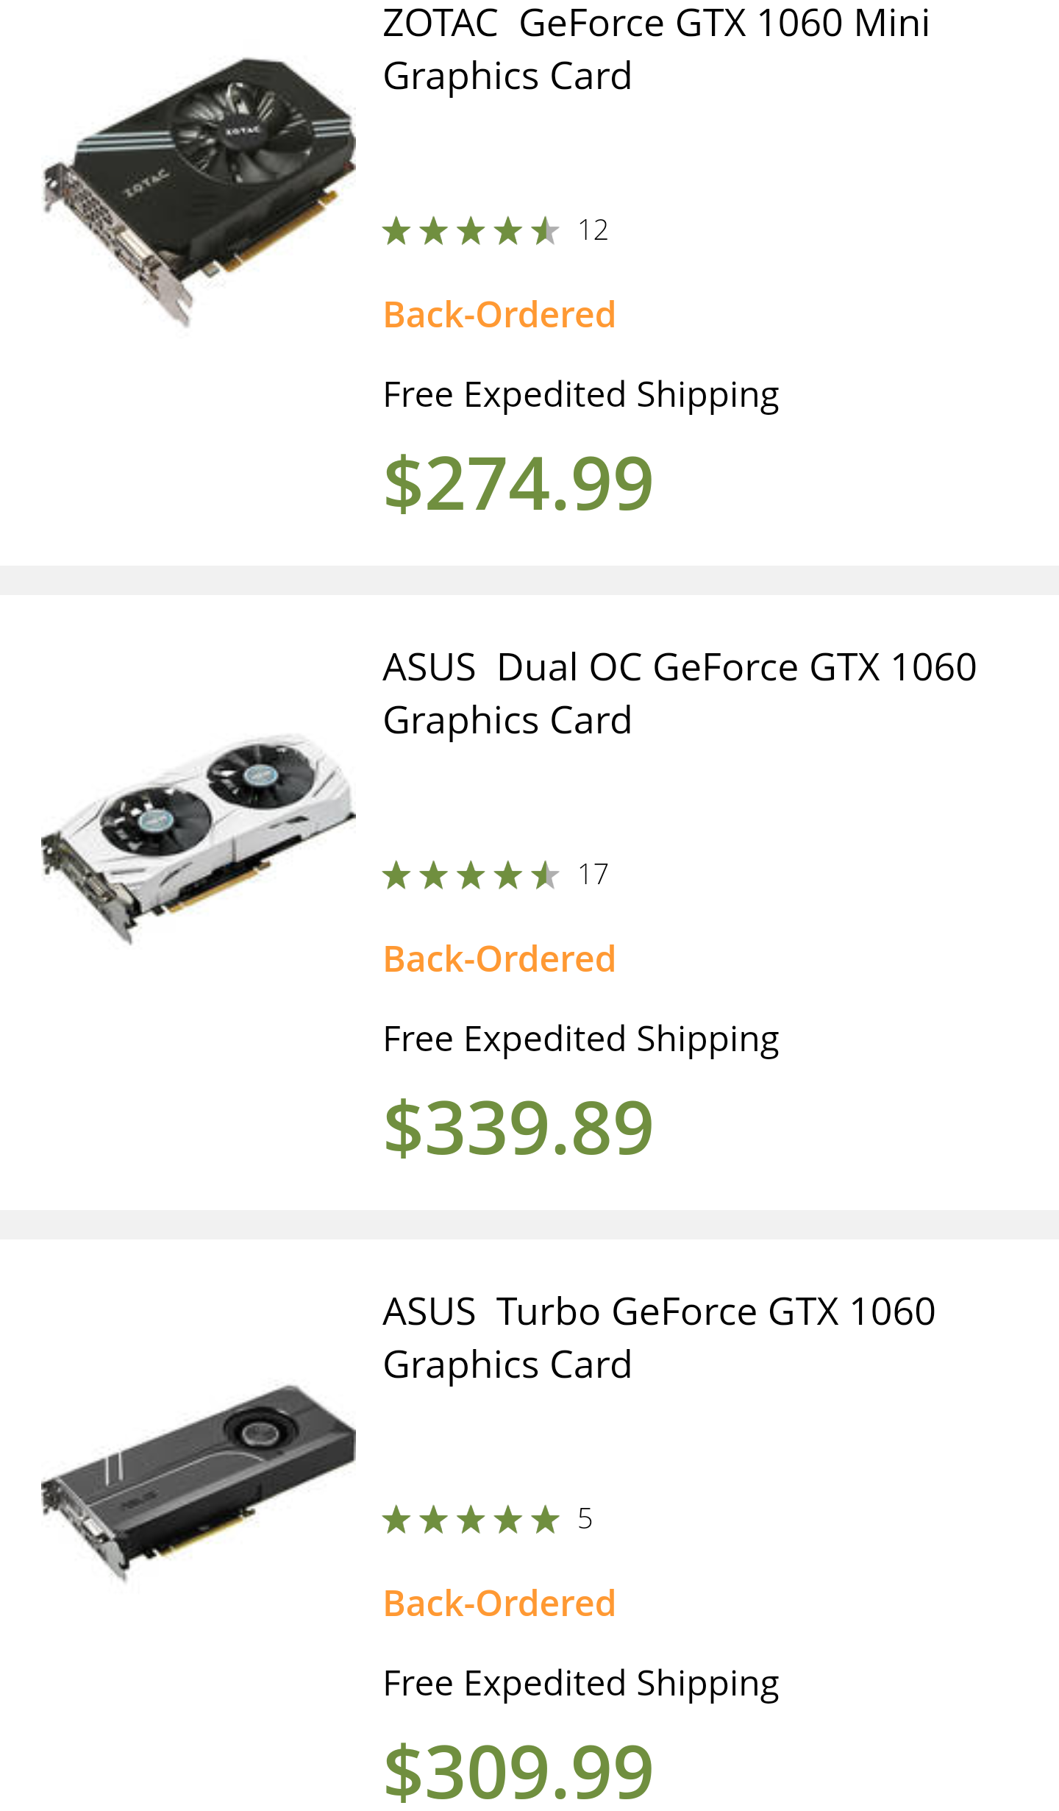Open the 17 reviews count
The width and height of the screenshot is (1059, 1811).
tap(593, 875)
